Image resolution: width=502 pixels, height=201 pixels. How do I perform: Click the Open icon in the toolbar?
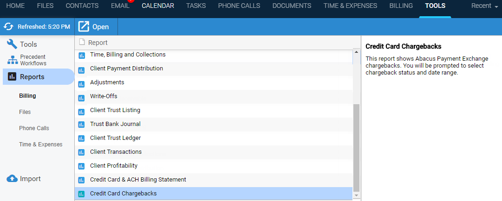84,26
